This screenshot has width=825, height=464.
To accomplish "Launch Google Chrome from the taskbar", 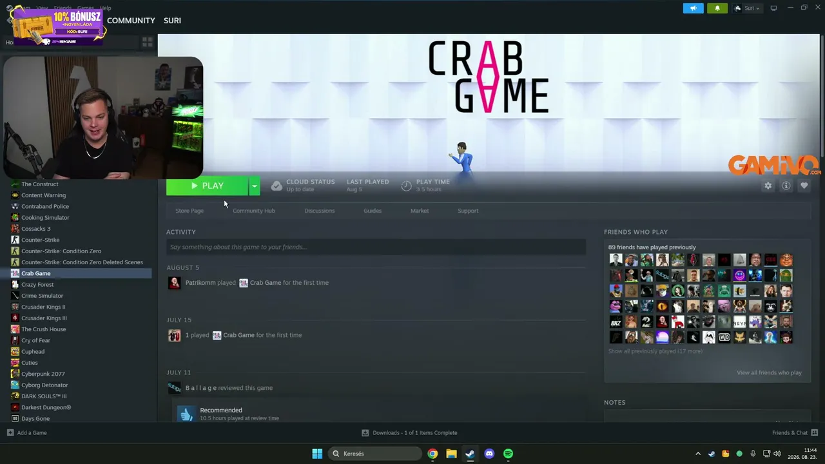I will 432,454.
